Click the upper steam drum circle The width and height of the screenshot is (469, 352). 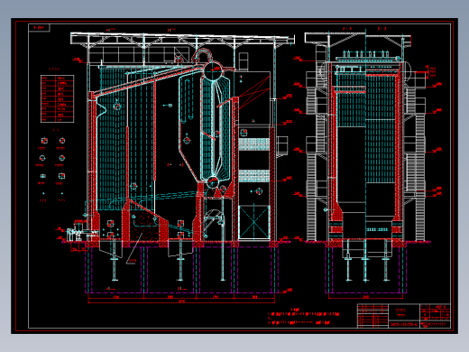tap(213, 70)
